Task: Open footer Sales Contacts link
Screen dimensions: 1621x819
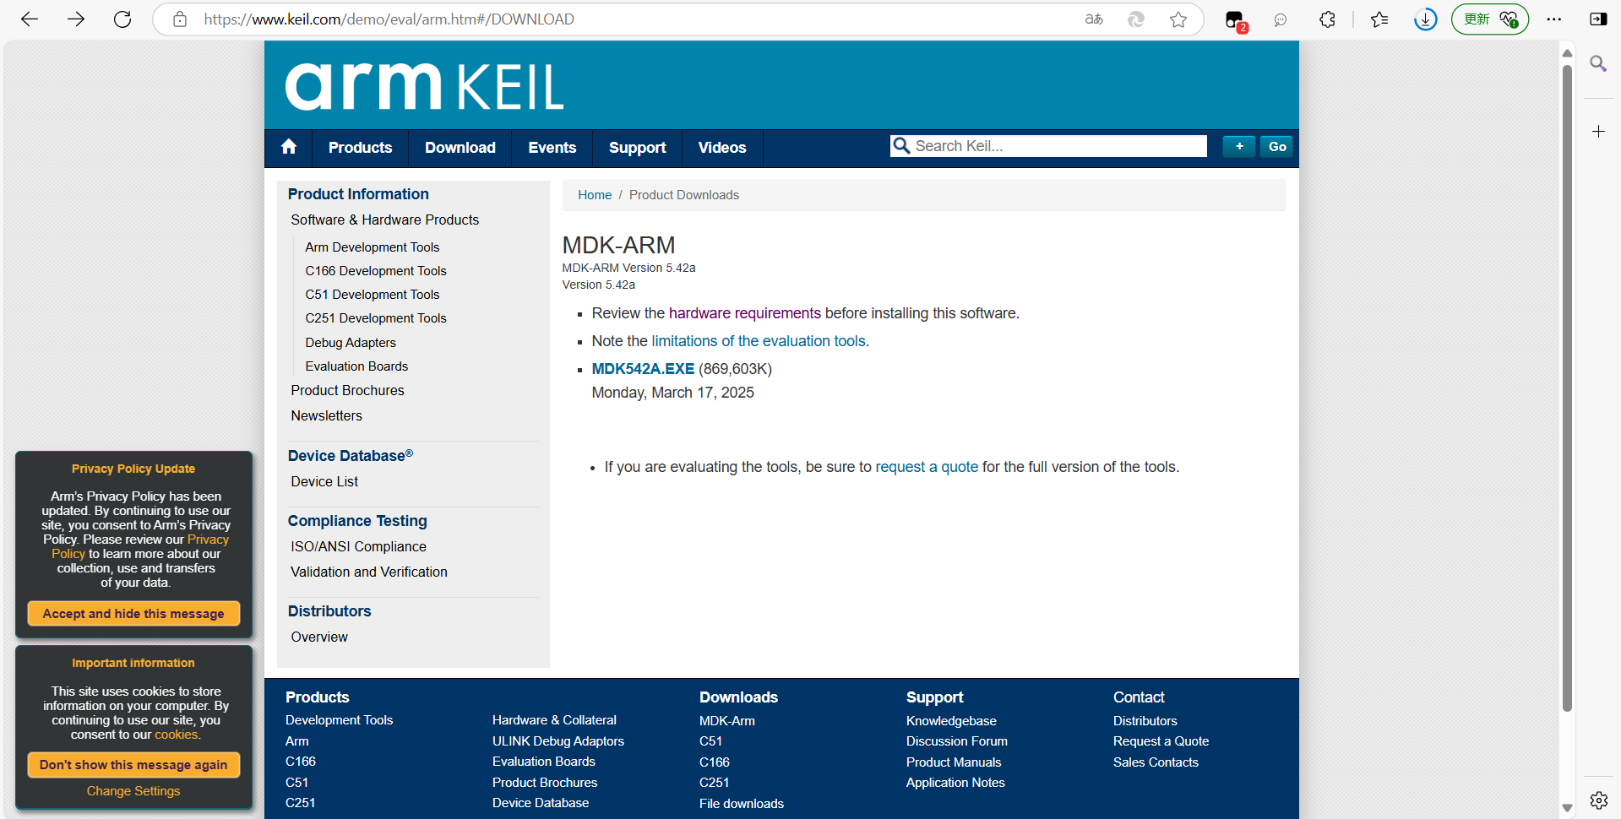Action: 1156,762
